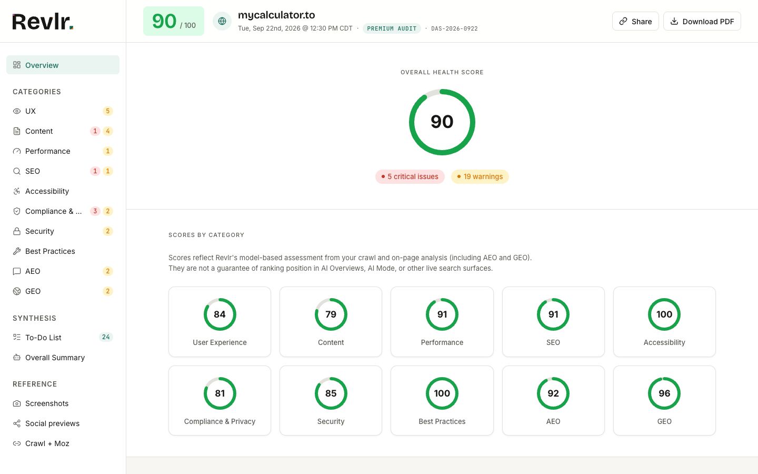Click the audit ID DAS-2026-0922
This screenshot has width=758, height=474.
[x=454, y=28]
